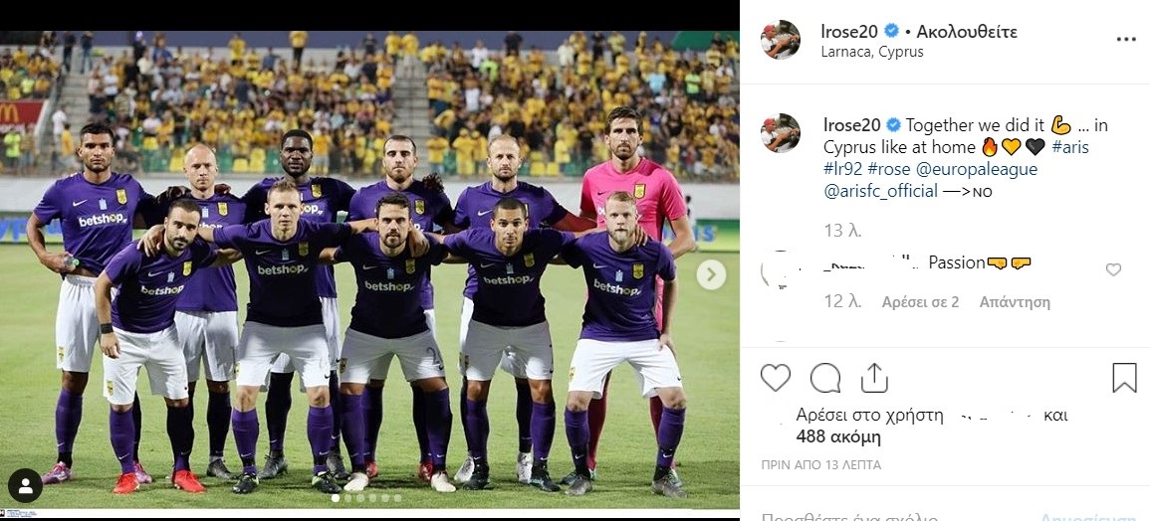Screen dimensions: 1150x521
Task: Like the post with the heart icon
Action: tap(776, 378)
